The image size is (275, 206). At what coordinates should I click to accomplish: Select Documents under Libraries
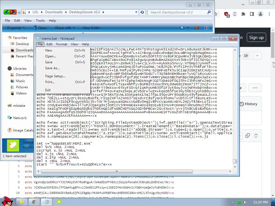[22, 75]
